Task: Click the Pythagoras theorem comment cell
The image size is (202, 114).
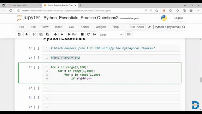Action: [x=111, y=48]
